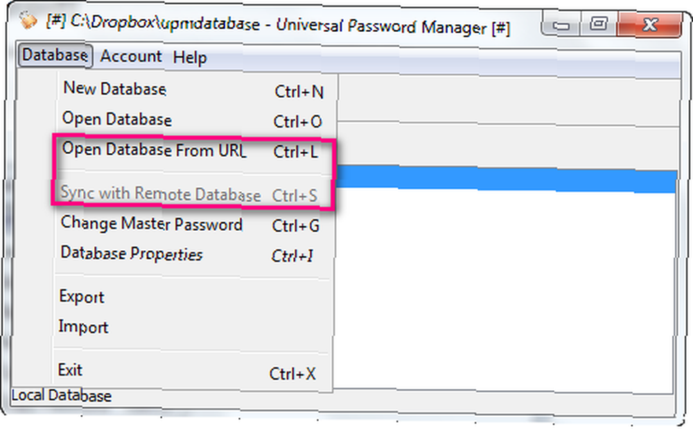Minimize the Universal Password Manager window
The width and height of the screenshot is (693, 429).
(561, 25)
